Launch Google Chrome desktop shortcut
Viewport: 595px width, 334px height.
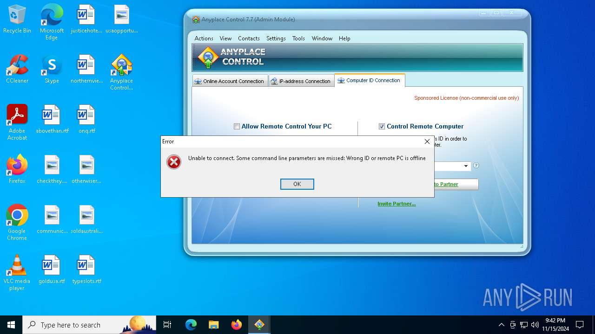tap(17, 223)
